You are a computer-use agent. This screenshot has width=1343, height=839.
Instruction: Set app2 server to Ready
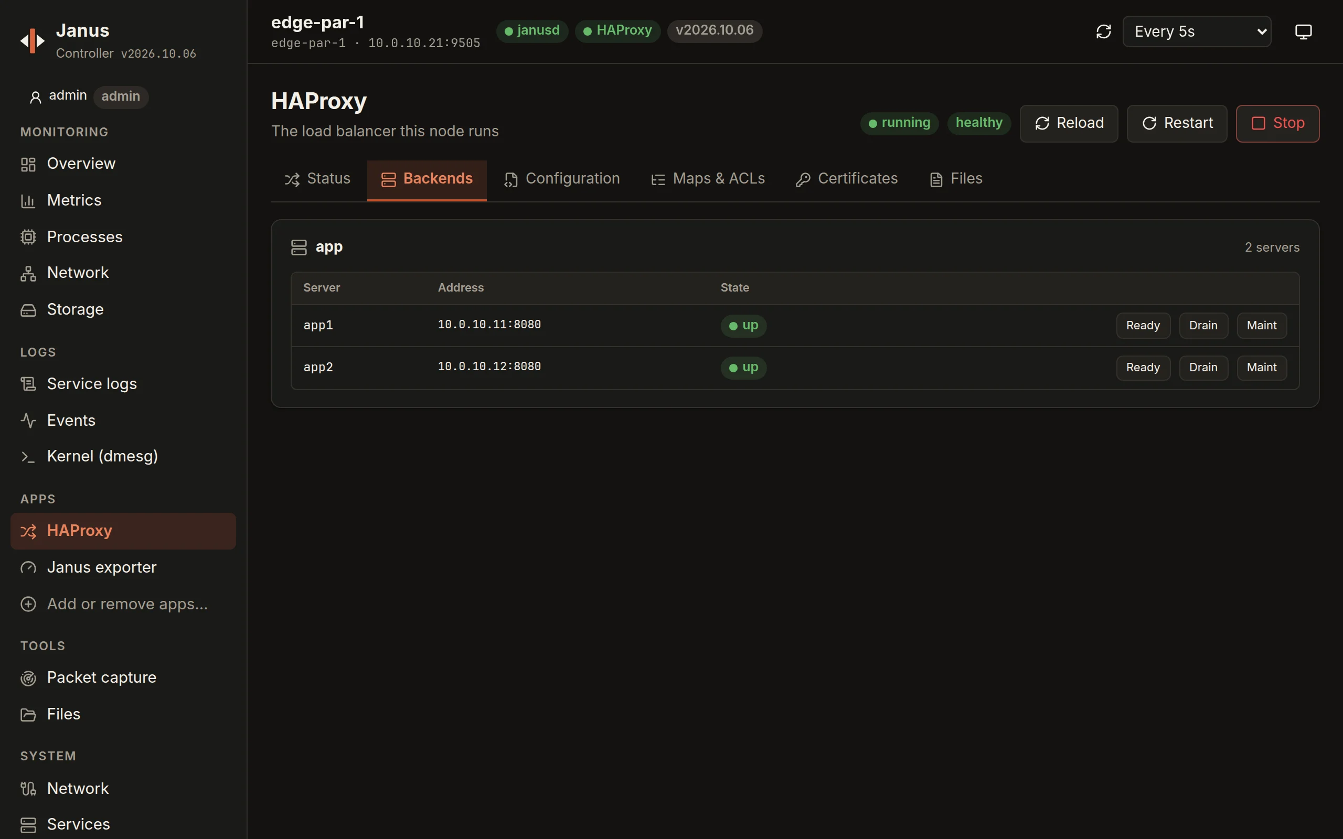coord(1143,368)
